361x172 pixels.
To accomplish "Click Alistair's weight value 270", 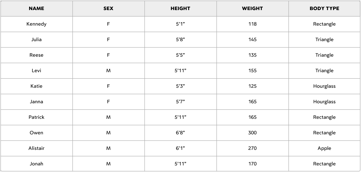I will [252, 148].
